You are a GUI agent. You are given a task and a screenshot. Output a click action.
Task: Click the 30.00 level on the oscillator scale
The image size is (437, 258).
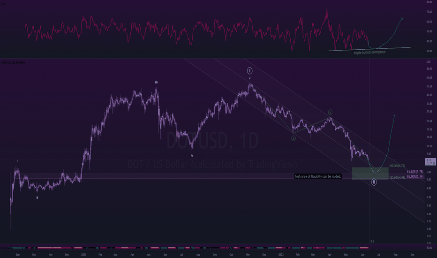click(x=429, y=51)
